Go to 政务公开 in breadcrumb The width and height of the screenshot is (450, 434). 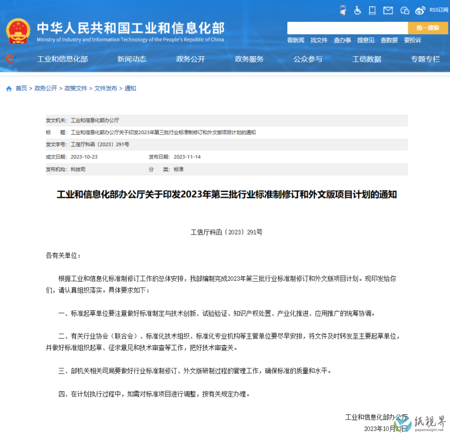click(x=46, y=88)
